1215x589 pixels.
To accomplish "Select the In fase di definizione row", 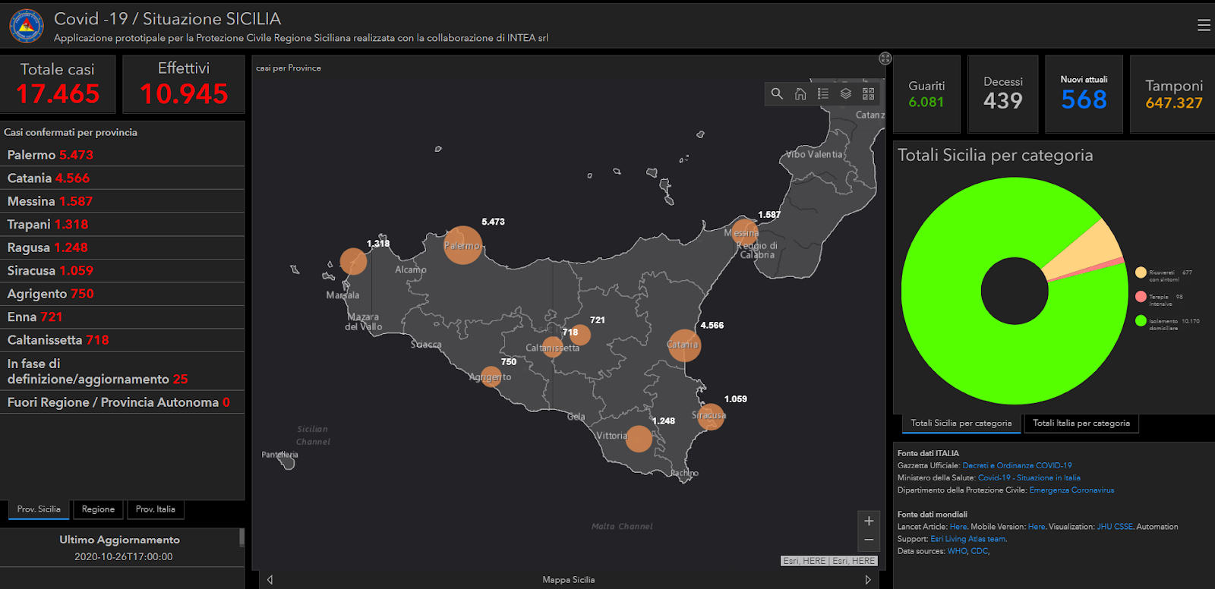I will [122, 371].
